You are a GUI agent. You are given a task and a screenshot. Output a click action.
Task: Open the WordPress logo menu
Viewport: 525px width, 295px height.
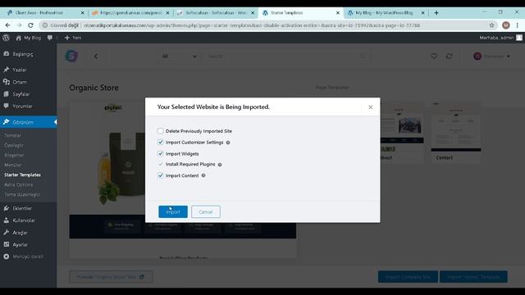pos(6,38)
